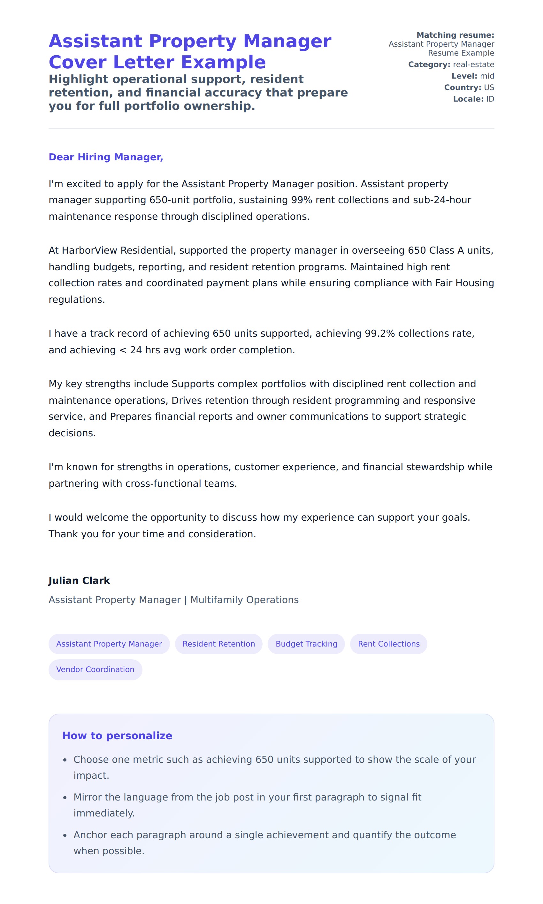
Task: Click the HarborView Residential paragraph
Action: [x=271, y=275]
